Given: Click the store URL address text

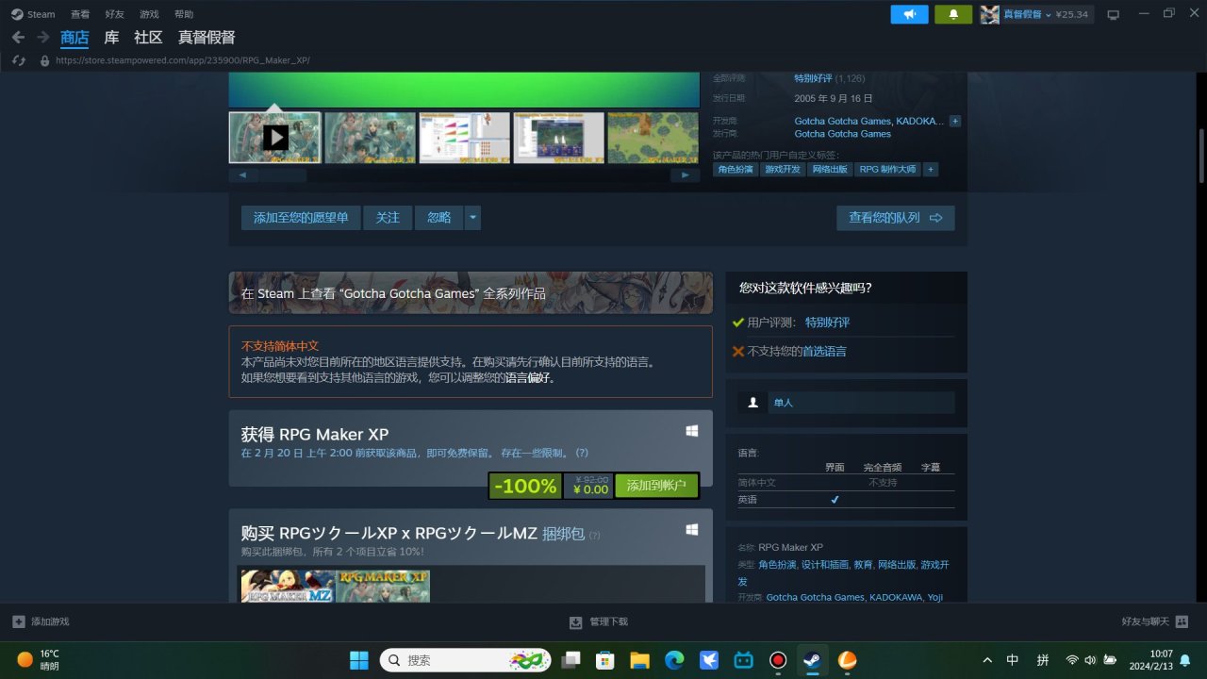Looking at the screenshot, I should (x=183, y=60).
